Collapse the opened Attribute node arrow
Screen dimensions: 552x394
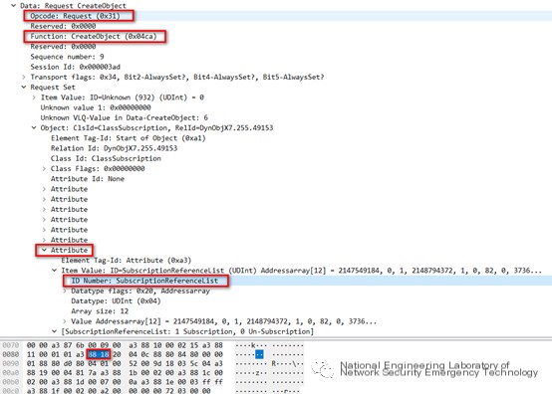coord(44,251)
